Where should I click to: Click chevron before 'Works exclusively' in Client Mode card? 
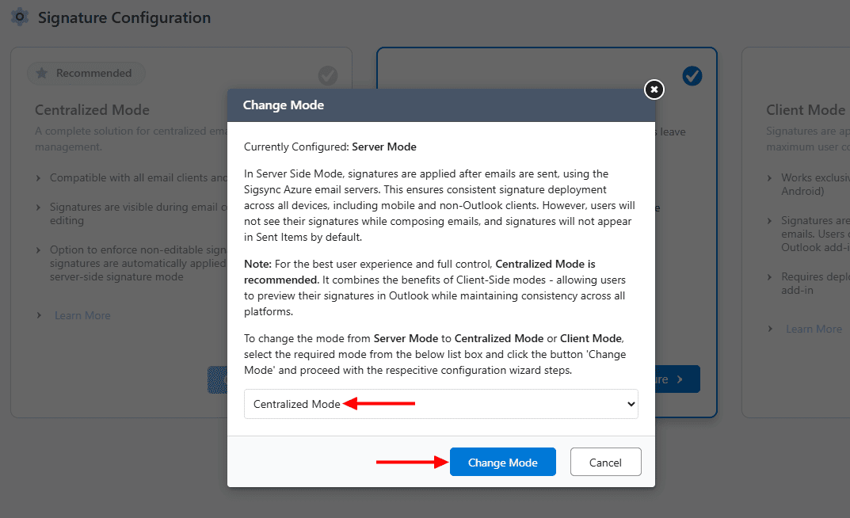click(x=770, y=178)
